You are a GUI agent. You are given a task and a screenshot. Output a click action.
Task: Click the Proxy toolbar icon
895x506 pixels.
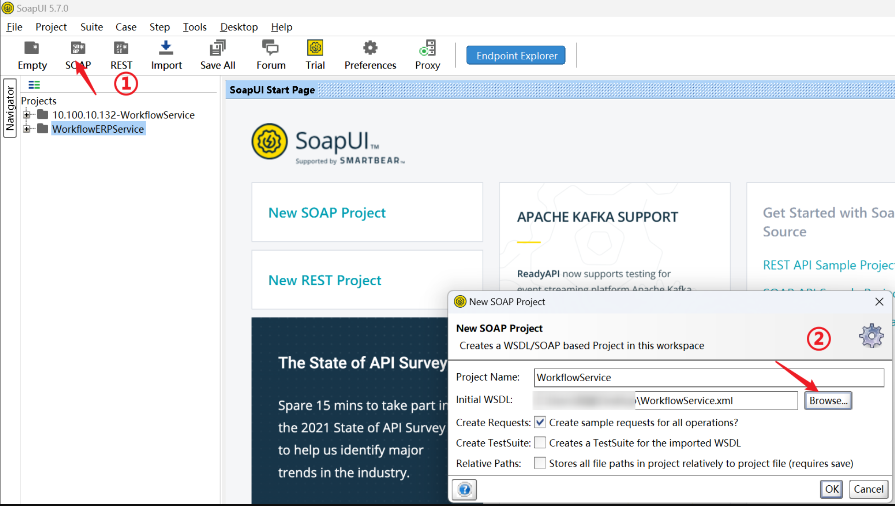coord(427,49)
